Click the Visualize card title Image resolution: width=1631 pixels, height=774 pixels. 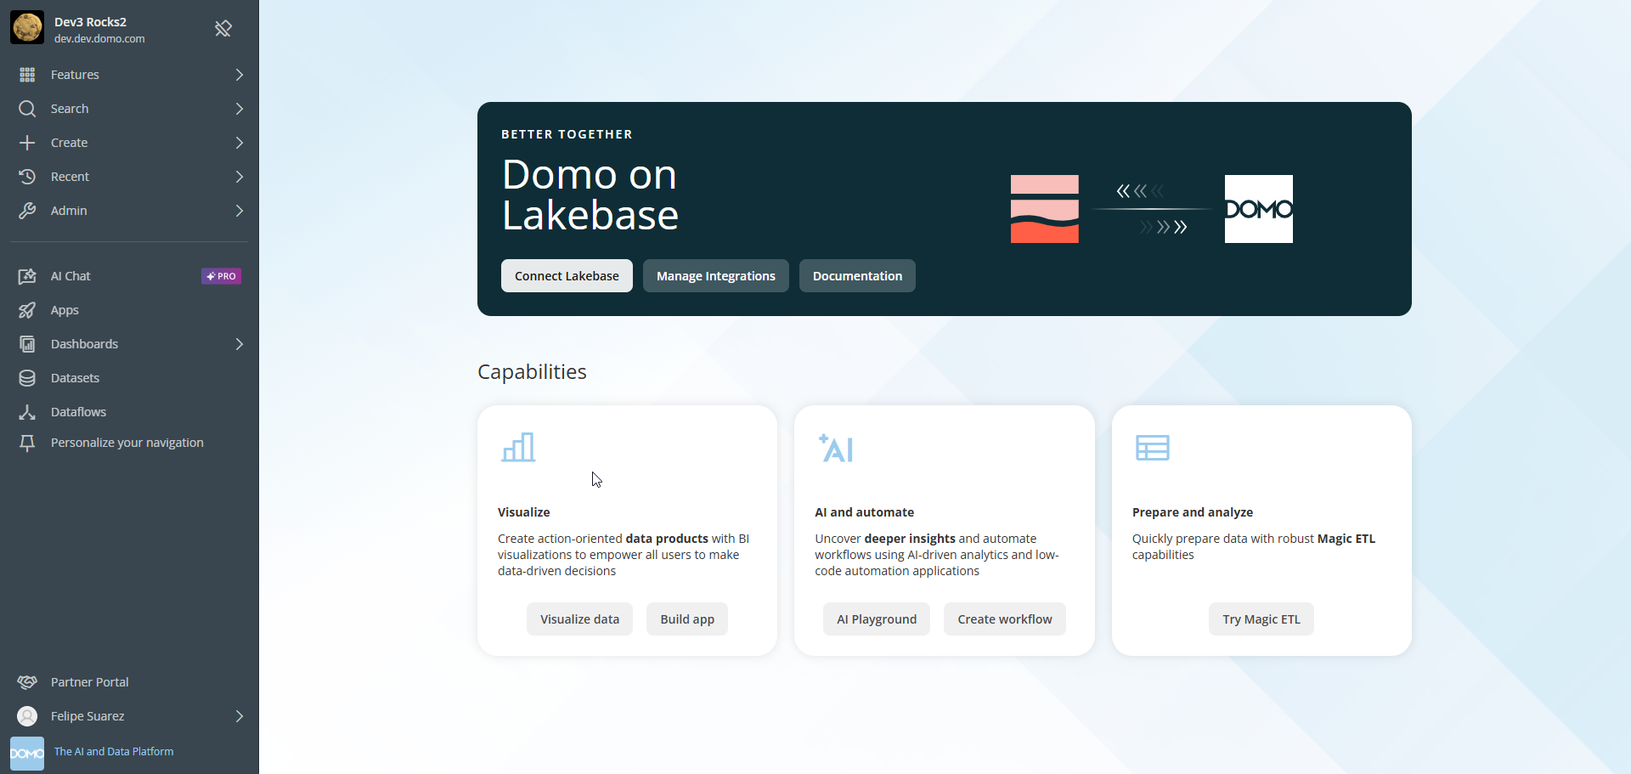click(524, 512)
